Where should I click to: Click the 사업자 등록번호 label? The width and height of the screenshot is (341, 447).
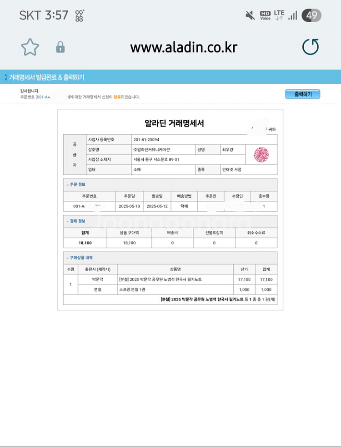pyautogui.click(x=101, y=140)
